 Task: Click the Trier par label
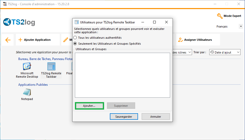coord(200,52)
